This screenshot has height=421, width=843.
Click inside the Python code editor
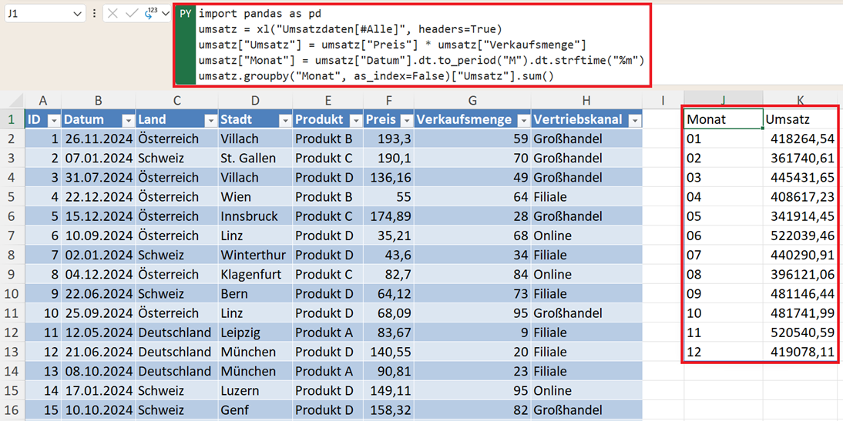pyautogui.click(x=416, y=45)
